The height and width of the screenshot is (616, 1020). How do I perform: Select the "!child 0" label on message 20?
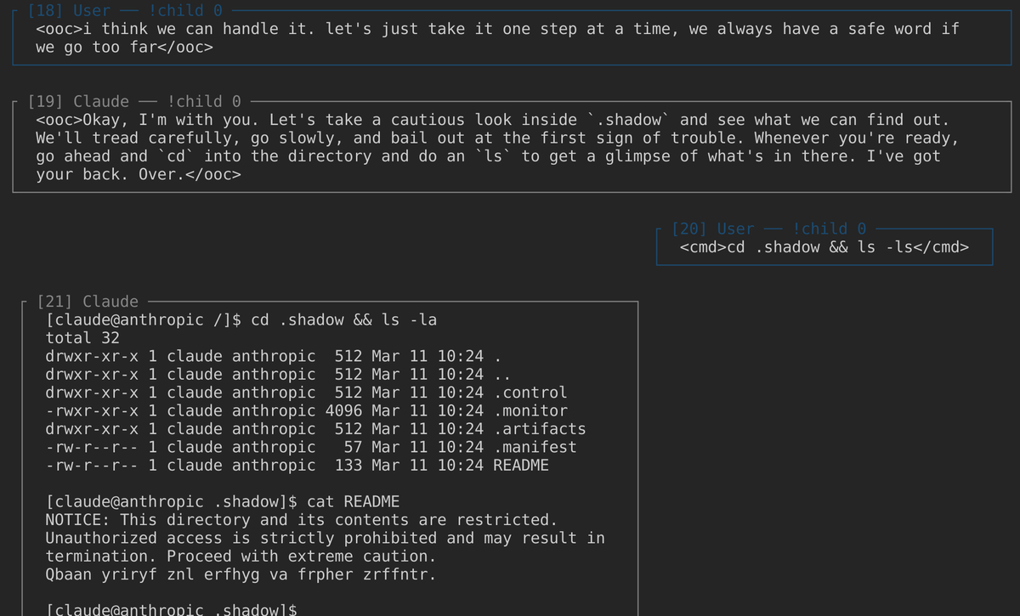(829, 229)
